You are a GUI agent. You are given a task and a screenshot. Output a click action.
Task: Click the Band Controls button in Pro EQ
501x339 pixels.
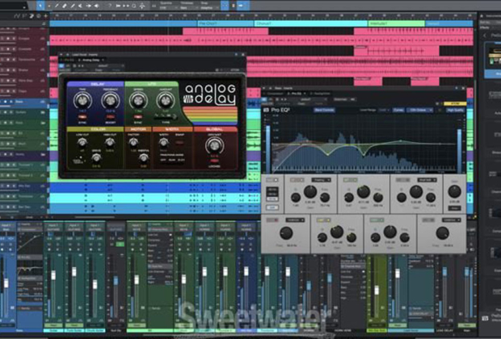point(324,110)
